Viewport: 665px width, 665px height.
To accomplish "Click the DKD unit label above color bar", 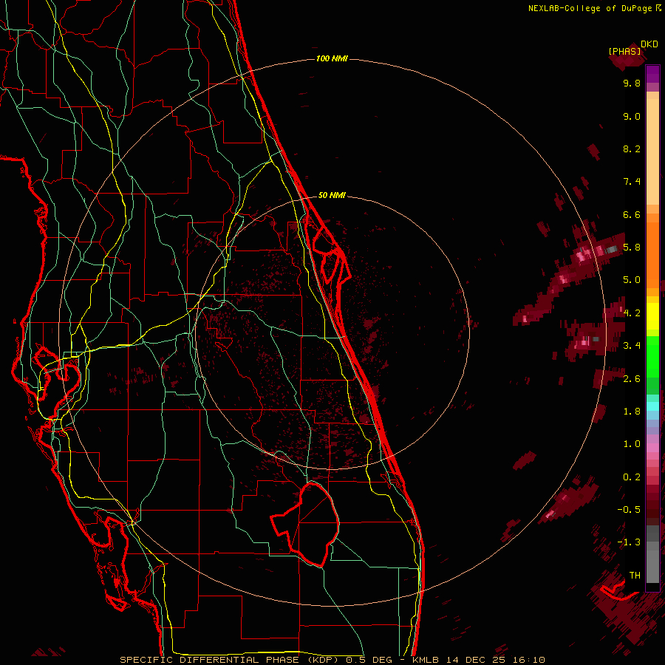I will [649, 44].
